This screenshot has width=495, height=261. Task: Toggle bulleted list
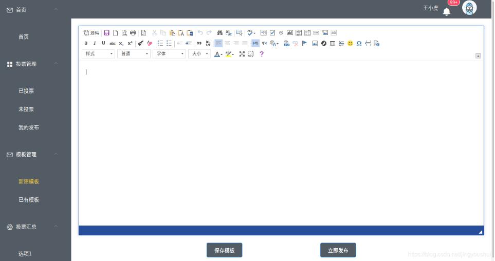coord(169,44)
